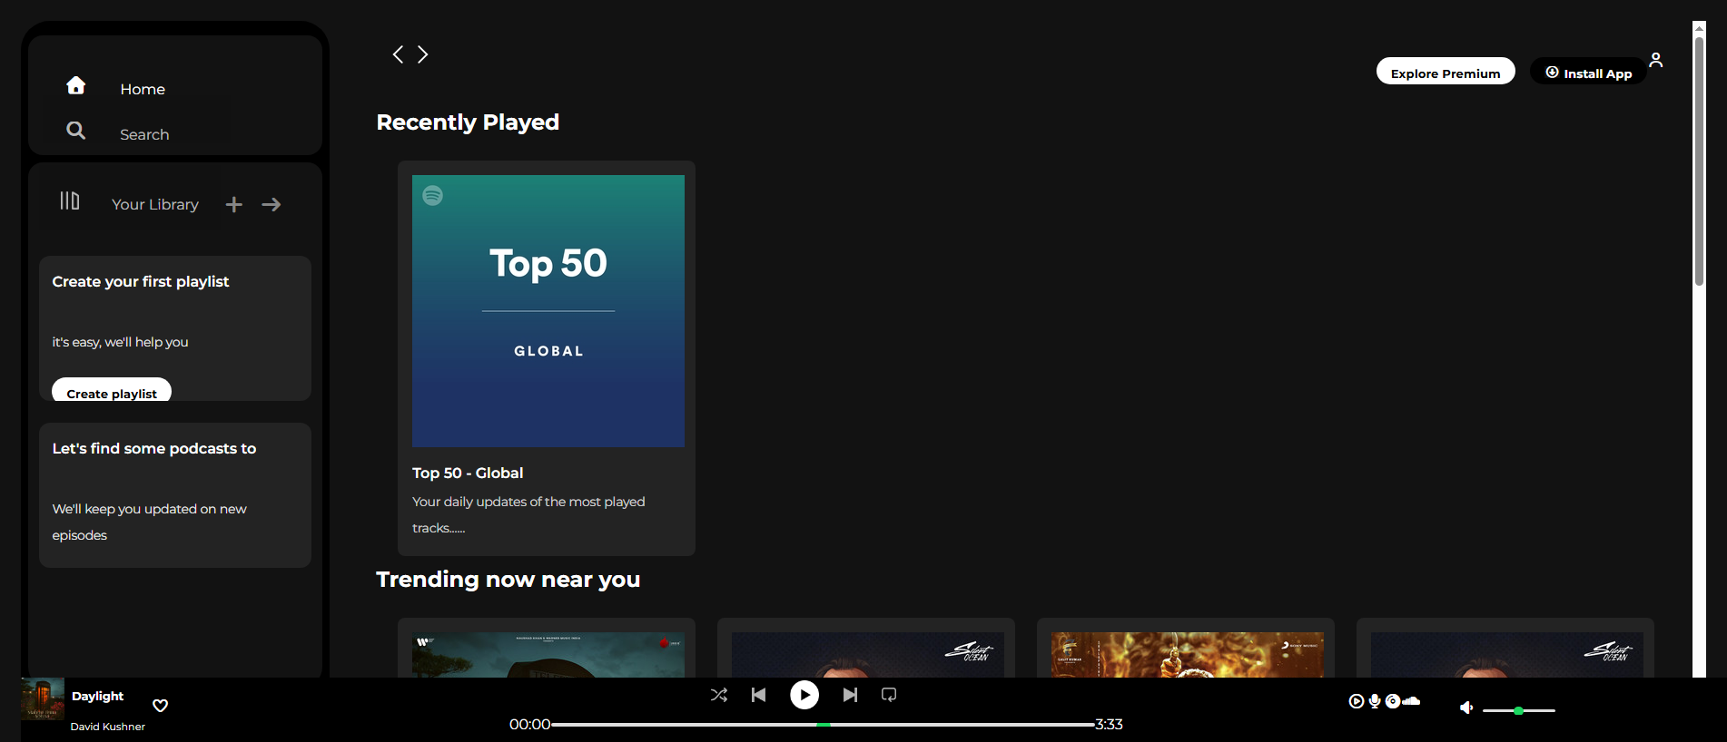1727x742 pixels.
Task: Click the Let's find some podcasts heading
Action: pyautogui.click(x=154, y=448)
